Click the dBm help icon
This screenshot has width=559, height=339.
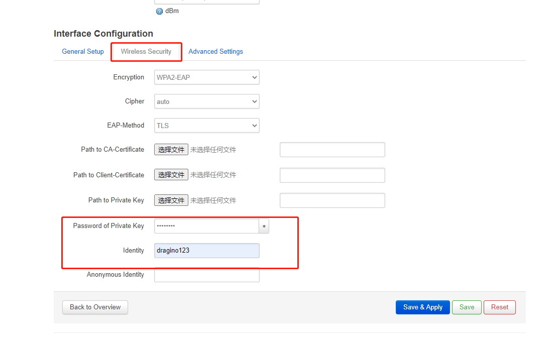click(x=159, y=12)
